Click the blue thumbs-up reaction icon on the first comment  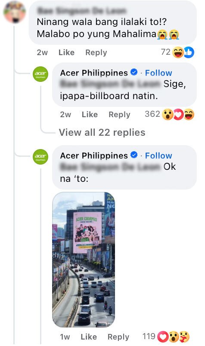[189, 53]
